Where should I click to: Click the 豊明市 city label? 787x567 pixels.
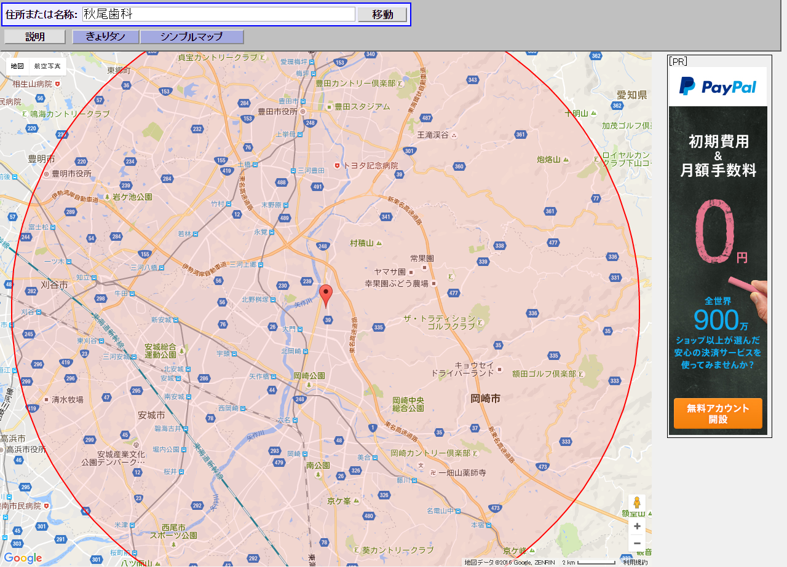41,158
